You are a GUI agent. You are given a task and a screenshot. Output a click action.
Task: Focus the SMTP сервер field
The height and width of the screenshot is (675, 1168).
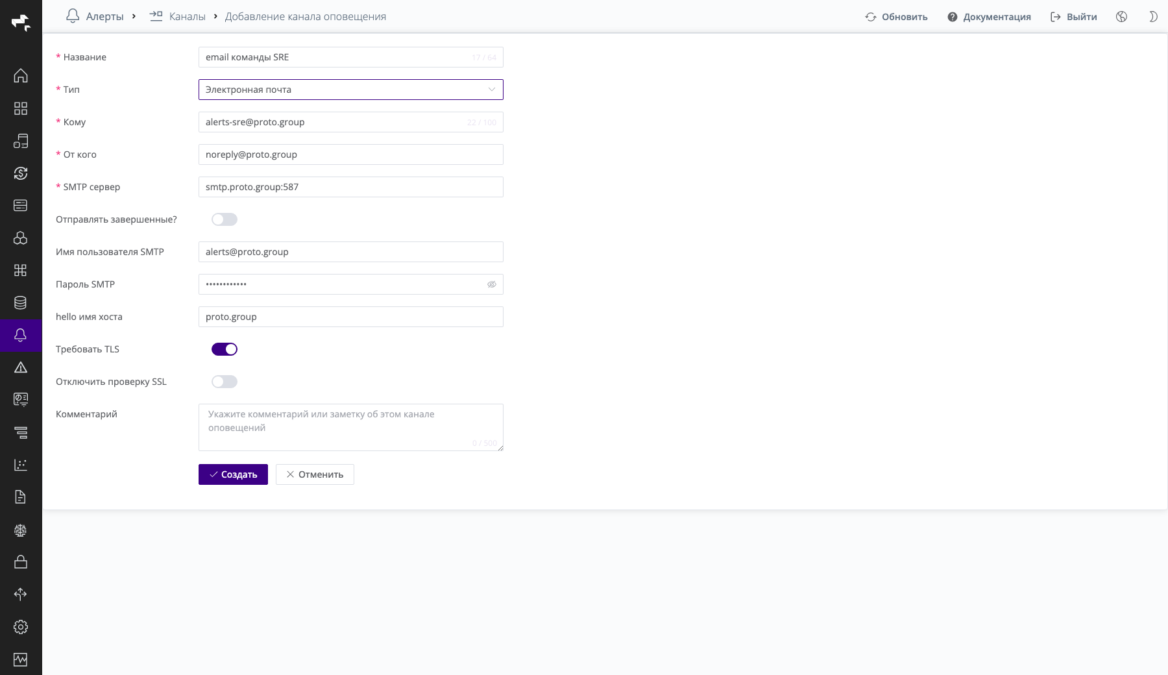(x=351, y=187)
